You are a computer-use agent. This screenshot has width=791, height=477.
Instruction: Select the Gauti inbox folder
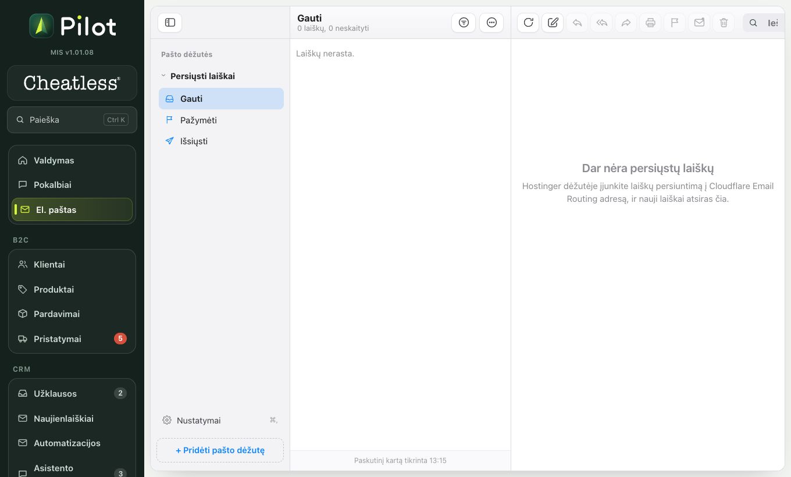click(221, 99)
